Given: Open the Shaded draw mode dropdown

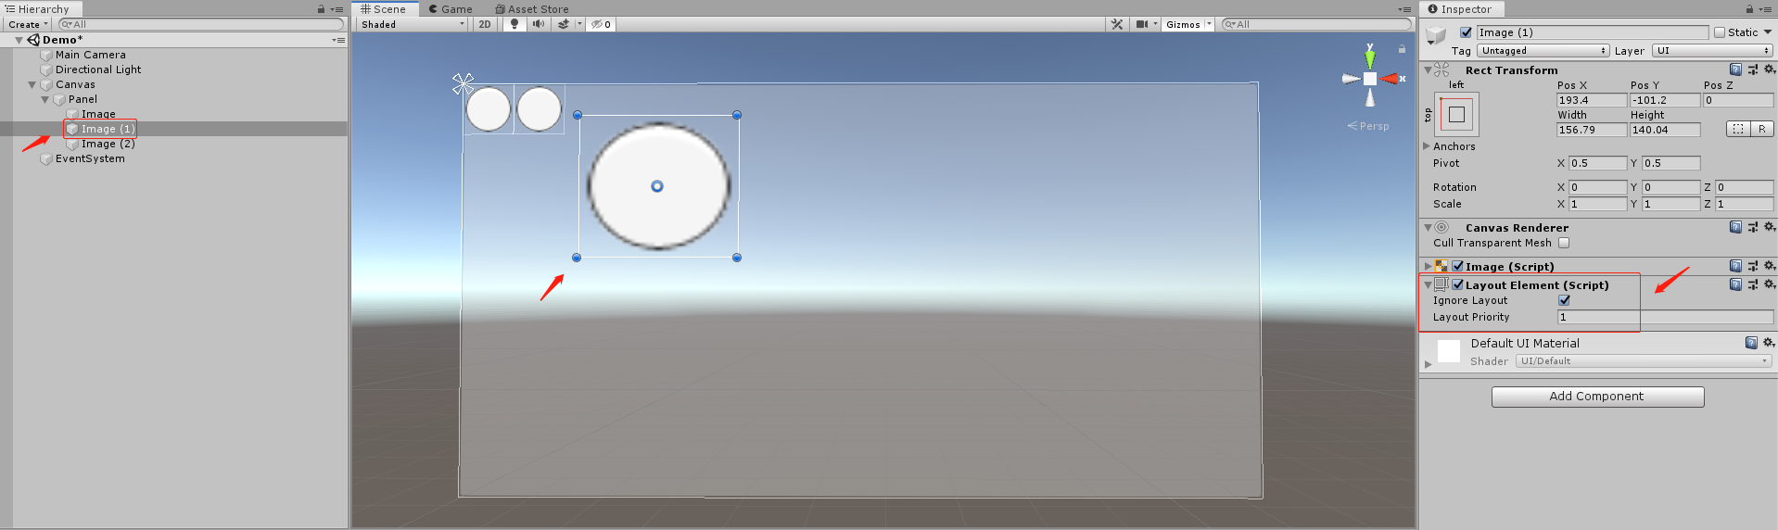Looking at the screenshot, I should coord(413,24).
